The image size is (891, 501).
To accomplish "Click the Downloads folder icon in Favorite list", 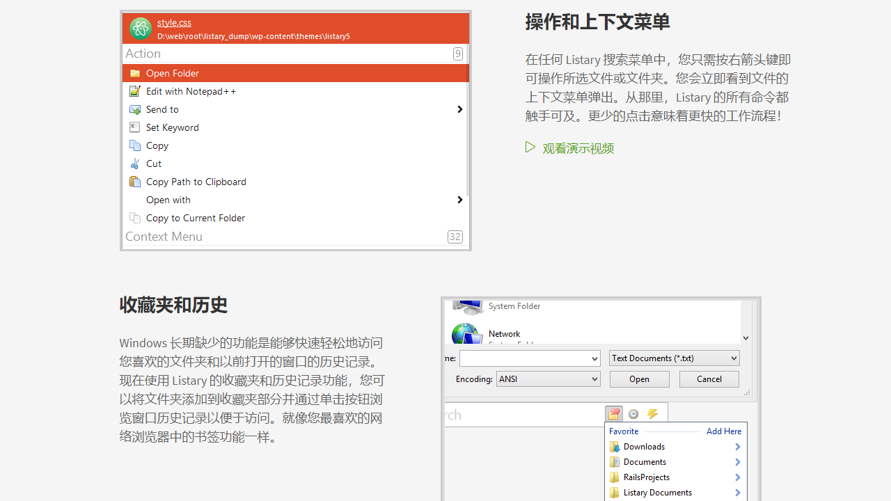I will (x=615, y=447).
